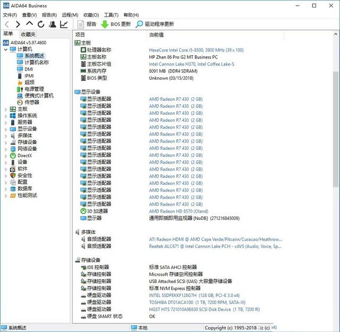Open HGST HTS721010A9E630 disk link
The height and width of the screenshot is (332, 340).
pyautogui.click(x=204, y=310)
